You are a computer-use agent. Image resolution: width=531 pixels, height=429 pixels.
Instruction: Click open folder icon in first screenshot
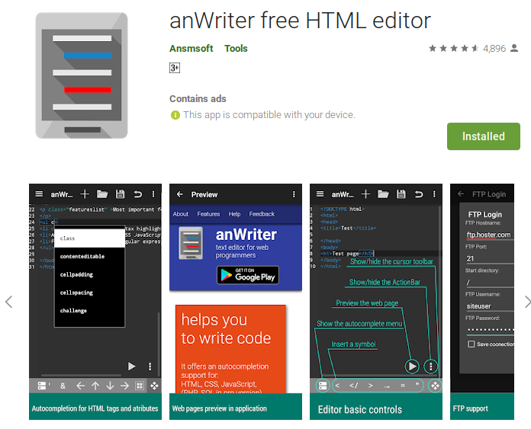coord(102,194)
